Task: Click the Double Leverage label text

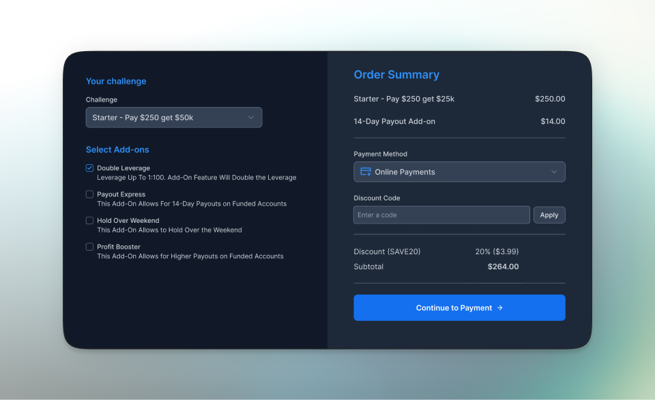Action: click(x=123, y=168)
